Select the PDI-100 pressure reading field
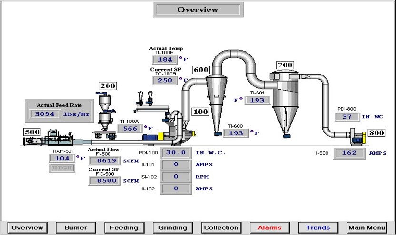Screen dimensions: 396x235 (176, 153)
